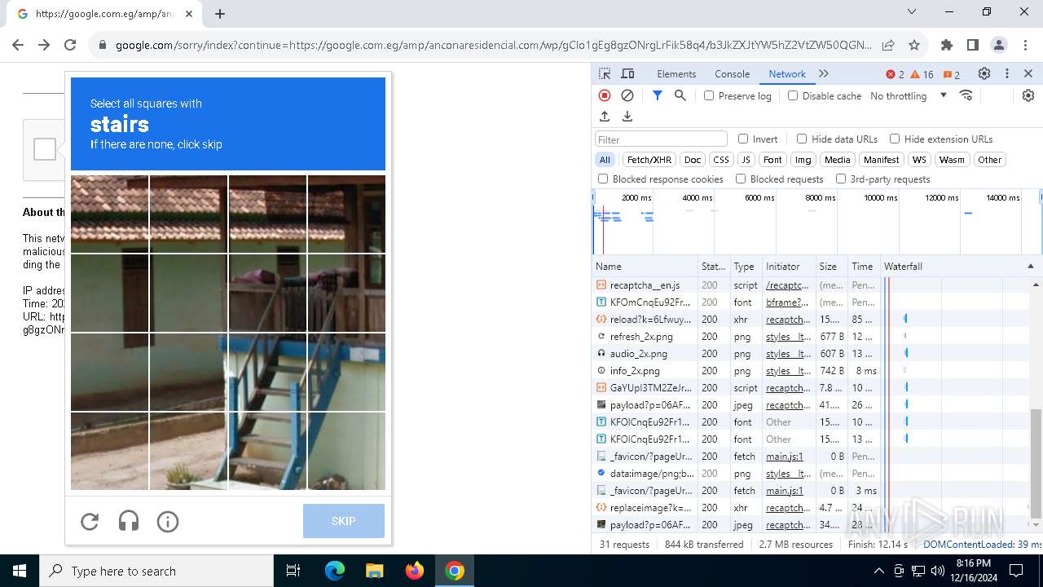Focus the network Filter text field
The image size is (1043, 587).
point(661,139)
